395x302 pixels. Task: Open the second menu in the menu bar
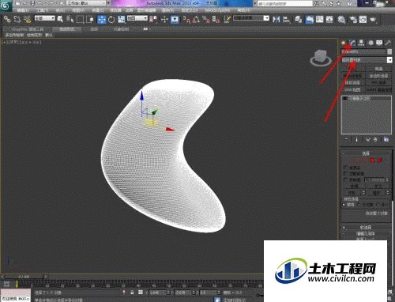[43, 10]
